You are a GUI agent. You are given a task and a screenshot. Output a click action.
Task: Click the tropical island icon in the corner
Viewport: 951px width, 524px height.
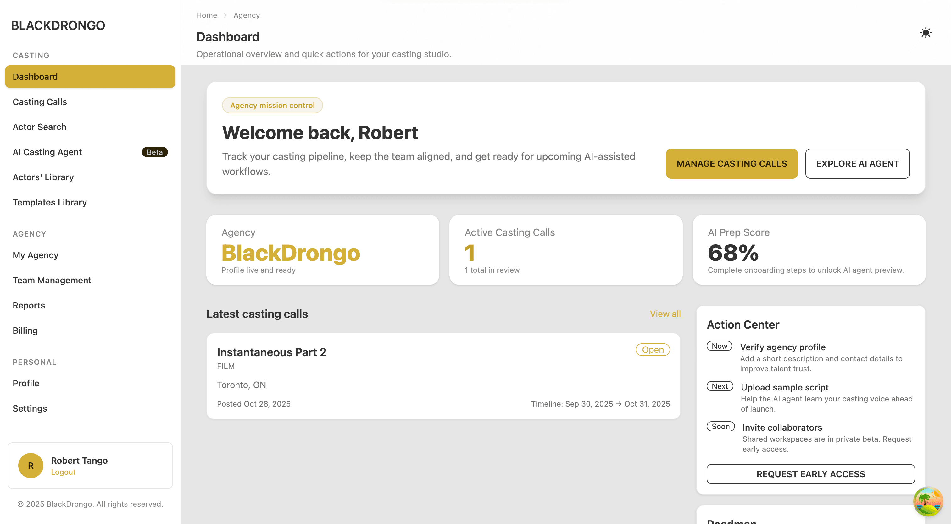point(929,501)
